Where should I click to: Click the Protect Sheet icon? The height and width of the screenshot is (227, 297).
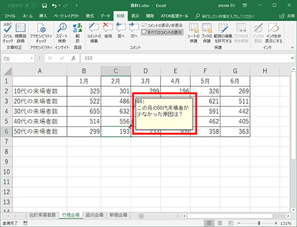click(194, 33)
